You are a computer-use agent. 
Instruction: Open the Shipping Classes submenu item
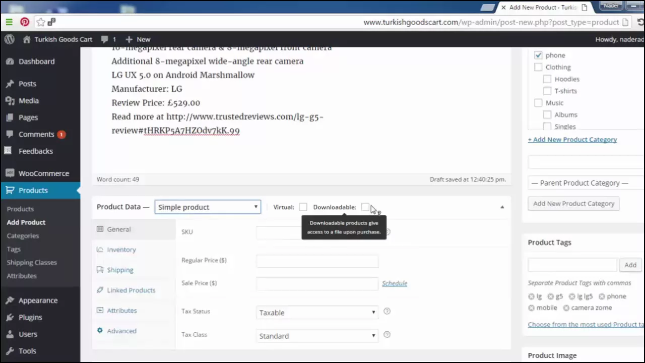point(32,262)
